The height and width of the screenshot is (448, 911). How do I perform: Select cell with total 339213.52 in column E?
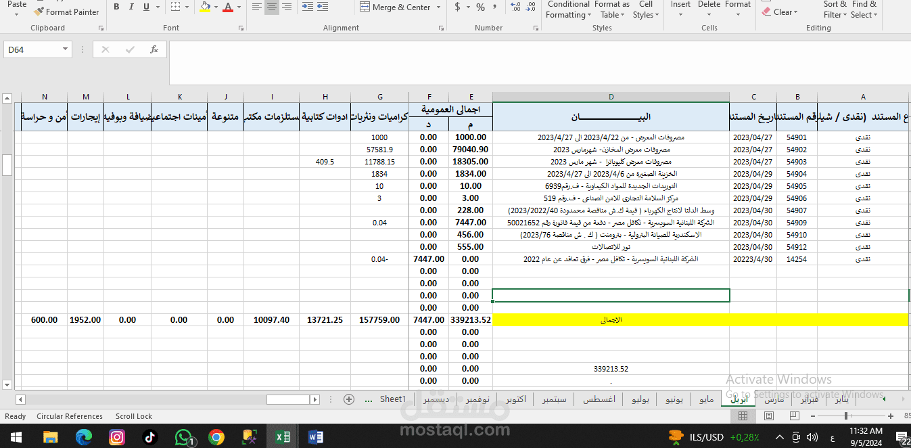[x=470, y=319]
